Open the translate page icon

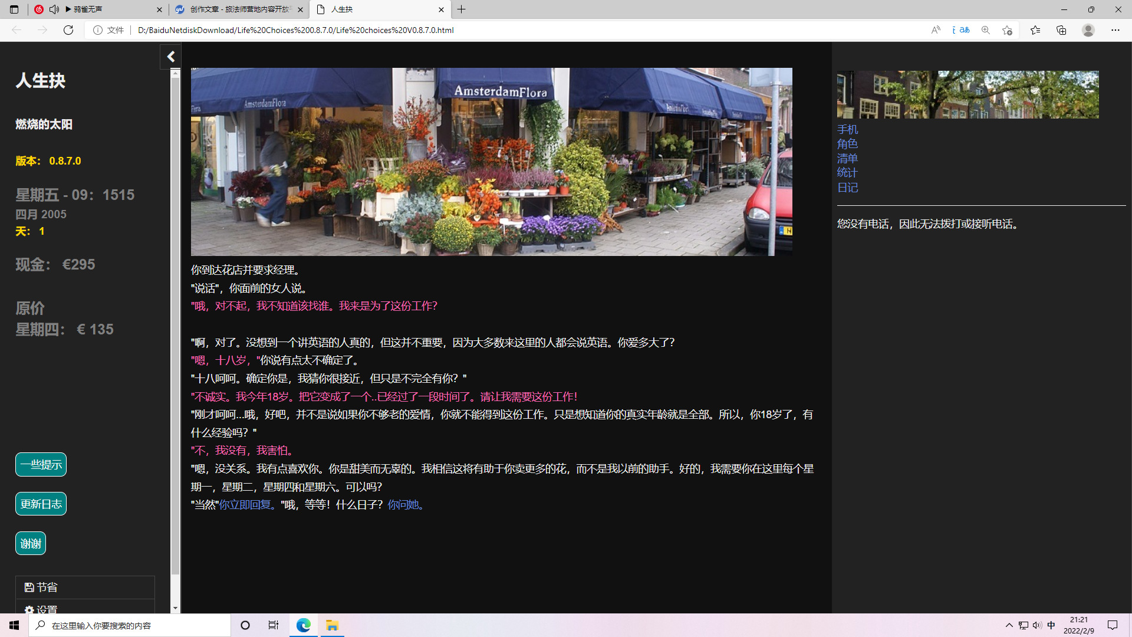point(961,30)
